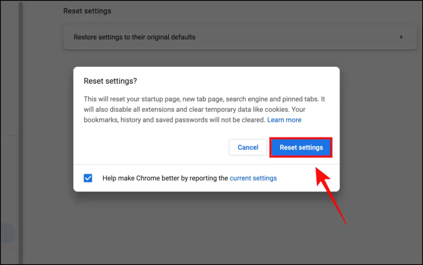Click the Reset settings section heading
Viewport: 423px width, 265px height.
coord(87,11)
